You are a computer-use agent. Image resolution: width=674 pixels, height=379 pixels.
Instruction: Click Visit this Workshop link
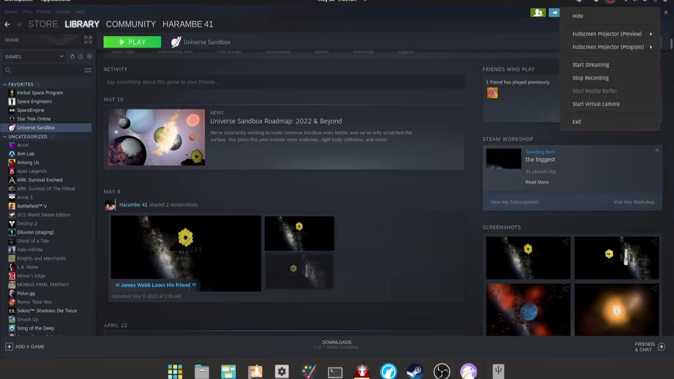click(634, 202)
